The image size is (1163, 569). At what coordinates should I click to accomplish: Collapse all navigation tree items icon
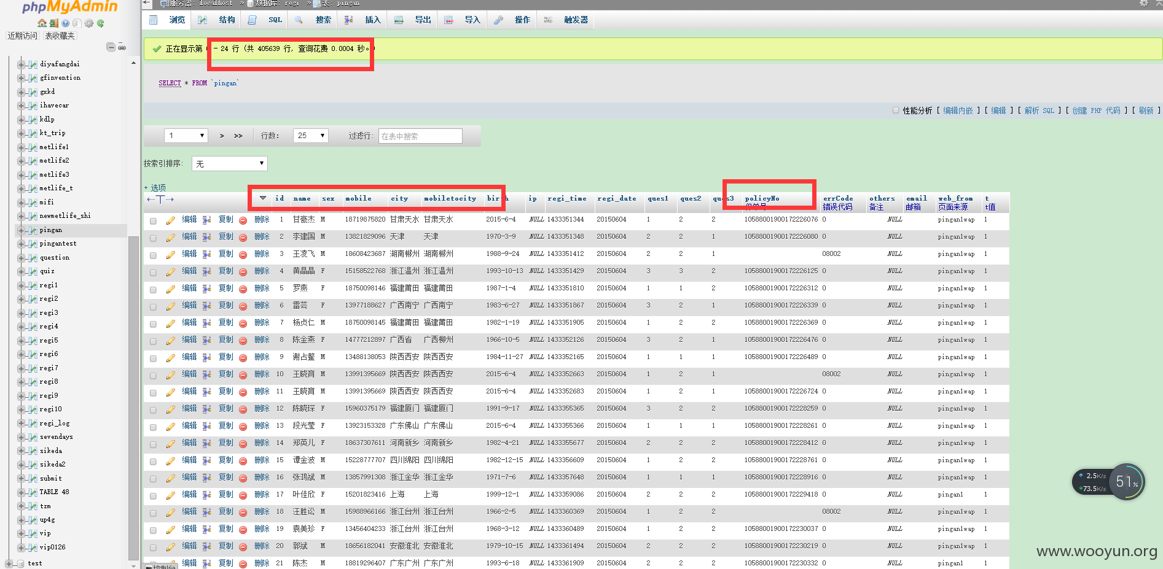click(x=111, y=47)
